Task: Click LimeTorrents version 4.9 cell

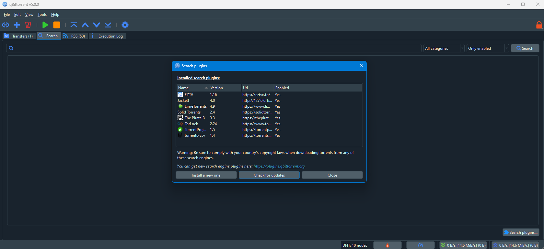Action: pyautogui.click(x=213, y=106)
